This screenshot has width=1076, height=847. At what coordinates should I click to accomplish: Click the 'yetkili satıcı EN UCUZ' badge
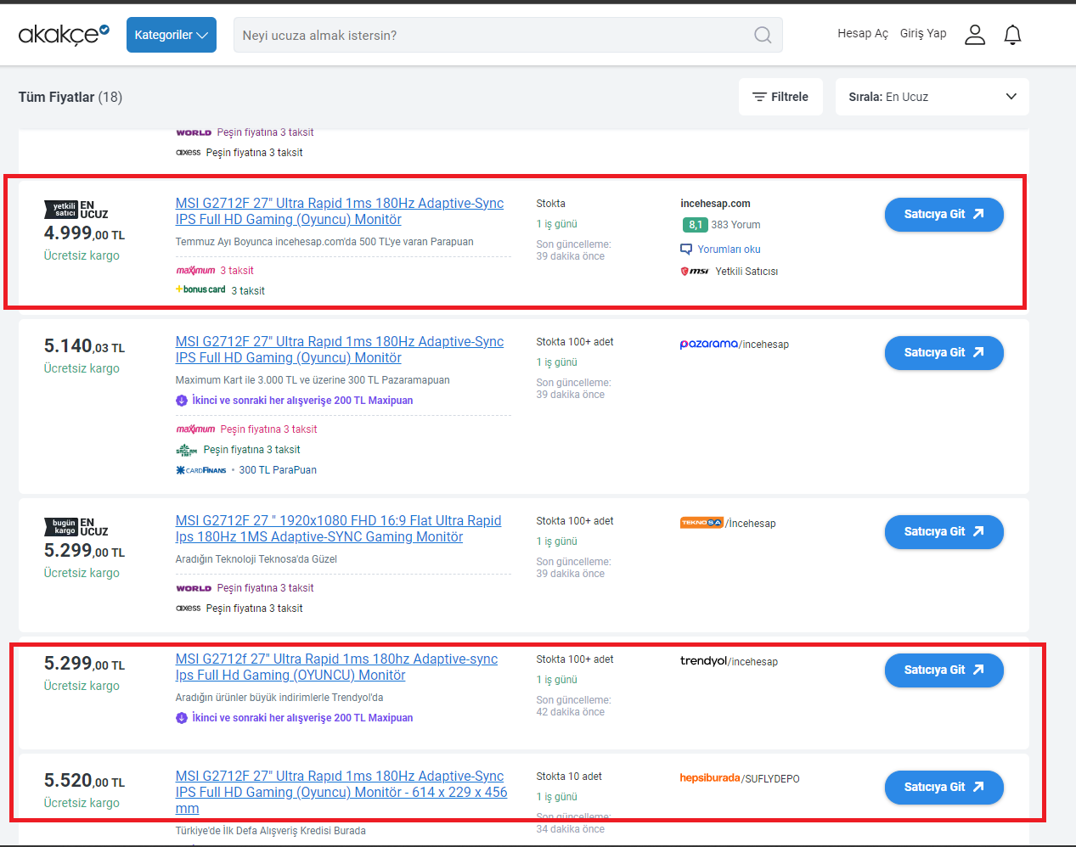pos(76,210)
